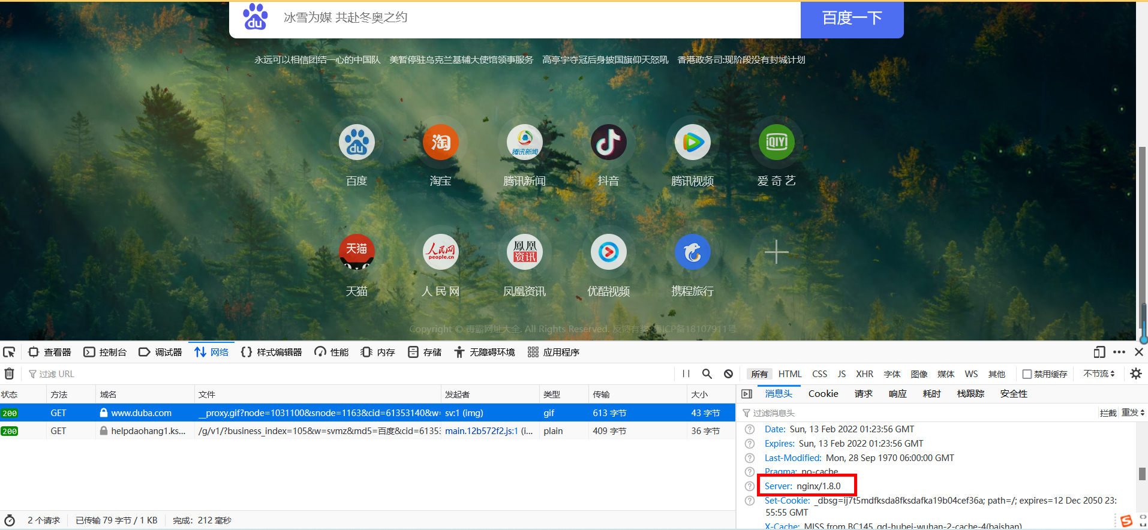Select the helpdaohang1.ks... request row
The image size is (1148, 530).
pyautogui.click(x=368, y=430)
